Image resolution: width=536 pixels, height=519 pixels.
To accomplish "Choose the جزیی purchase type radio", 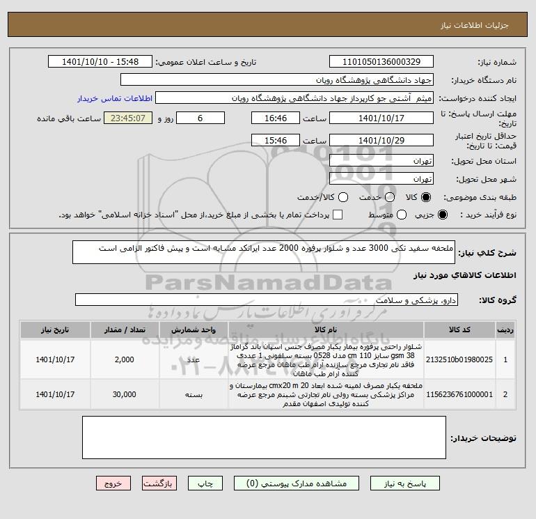I will coord(442,215).
